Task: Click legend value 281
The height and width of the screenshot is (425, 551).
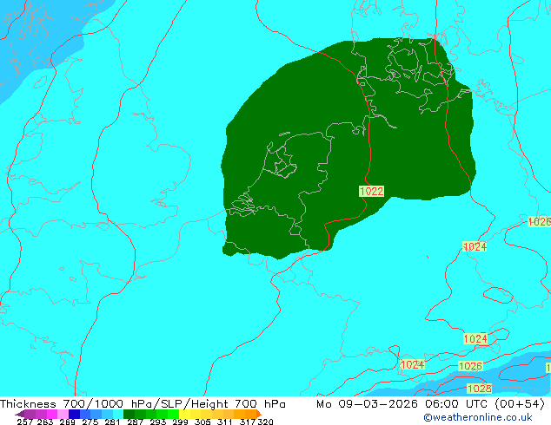Action: tap(112, 422)
